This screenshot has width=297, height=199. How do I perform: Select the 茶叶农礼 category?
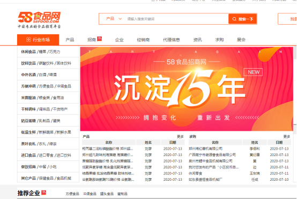(x=28, y=144)
